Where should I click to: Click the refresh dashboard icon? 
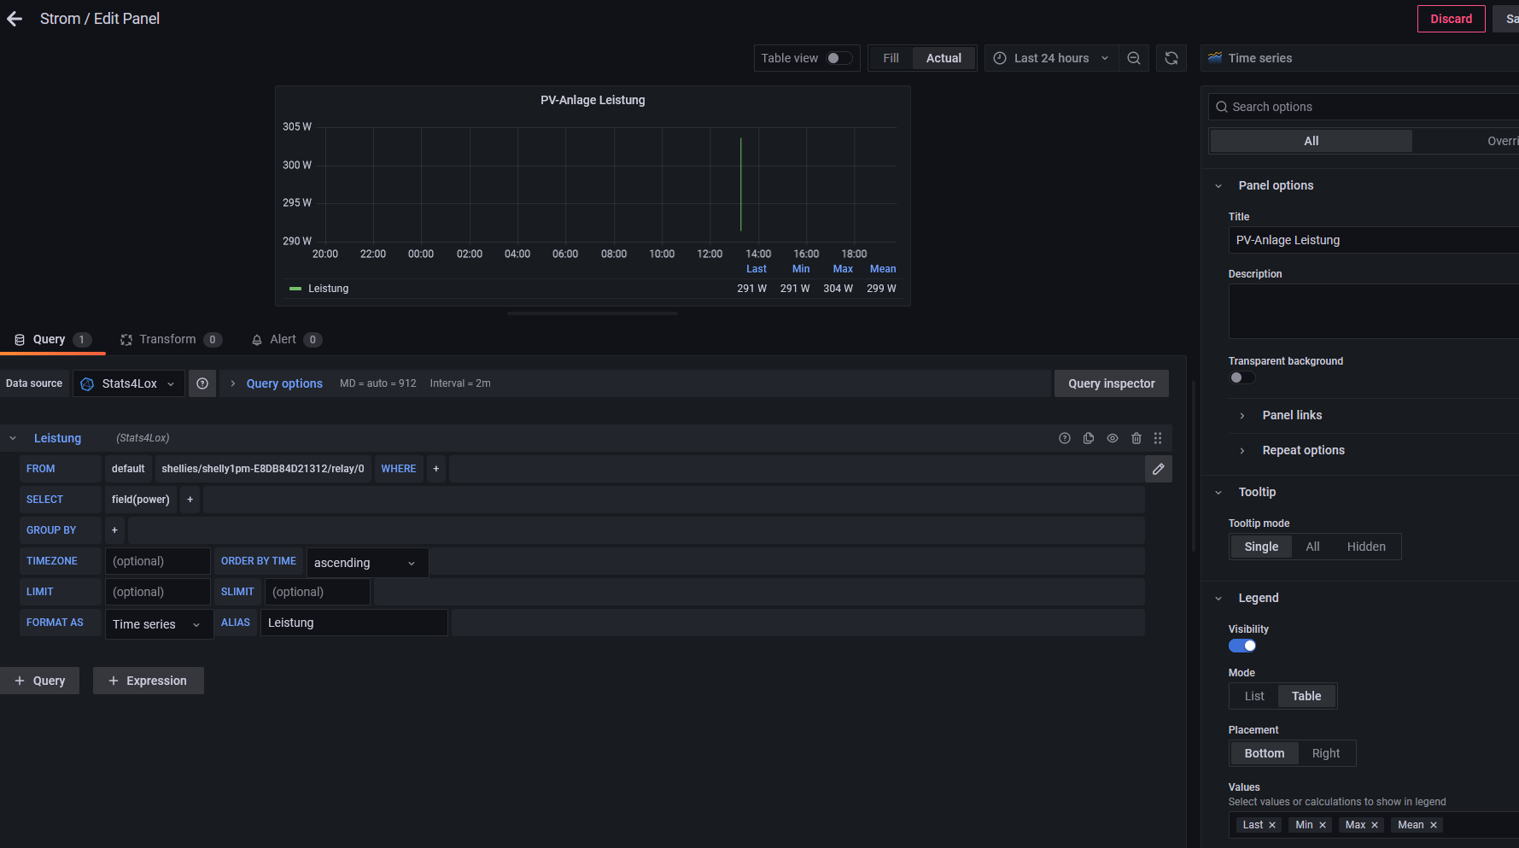pos(1171,58)
